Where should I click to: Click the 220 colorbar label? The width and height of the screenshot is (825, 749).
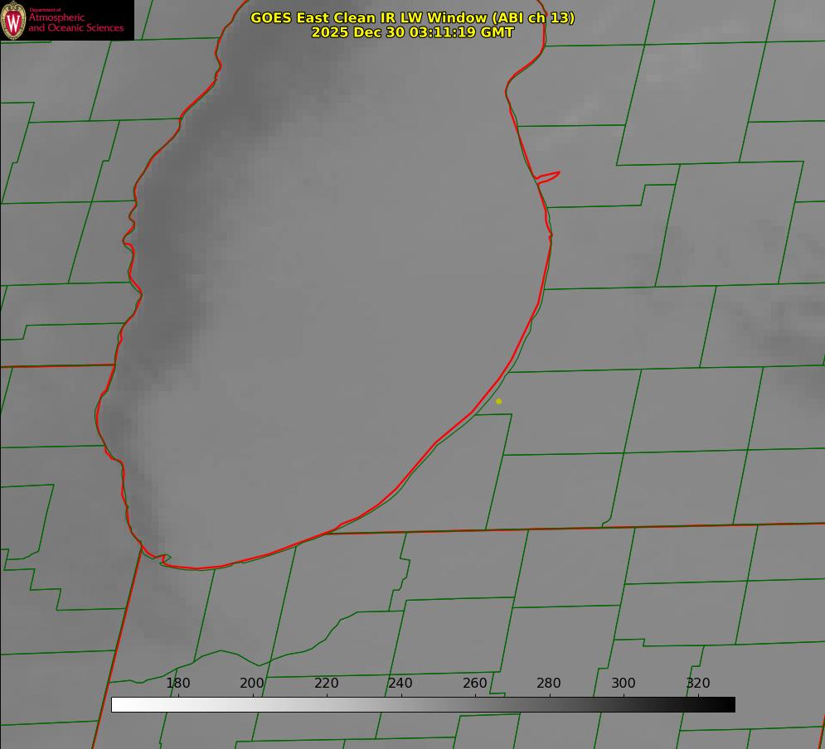326,683
